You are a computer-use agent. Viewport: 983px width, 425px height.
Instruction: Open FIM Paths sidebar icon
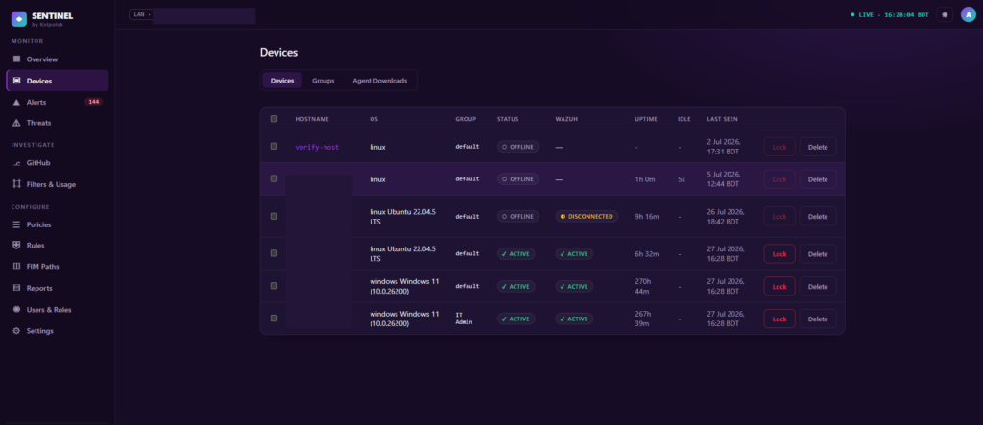(x=17, y=266)
